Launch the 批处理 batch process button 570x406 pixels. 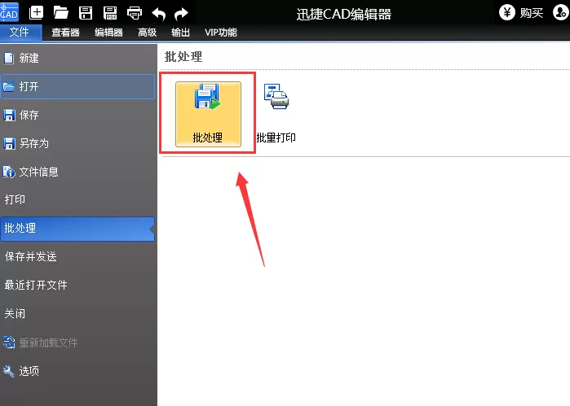coord(208,114)
